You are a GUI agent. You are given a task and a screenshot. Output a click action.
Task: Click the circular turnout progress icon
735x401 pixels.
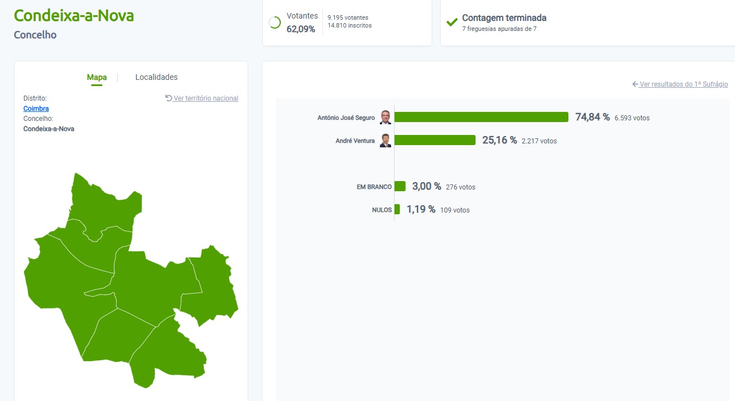coord(275,22)
